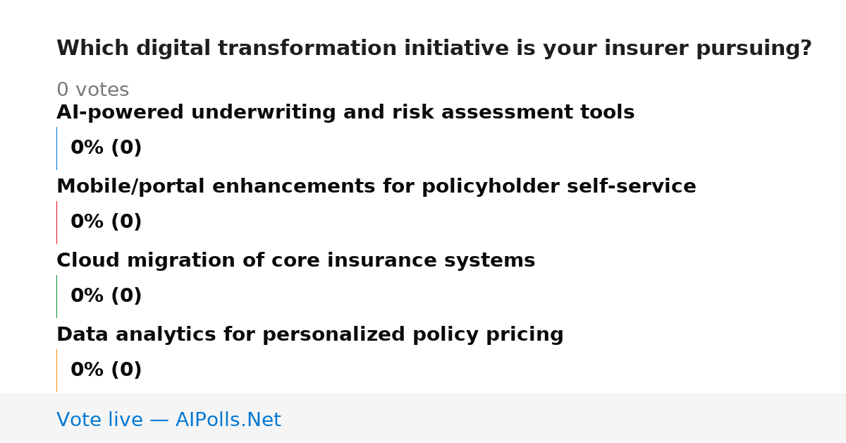Click the green bar under Cloud migration
Viewport: 846px width, 443px height.
tap(56, 296)
